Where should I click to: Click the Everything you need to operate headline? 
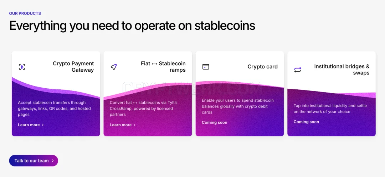132,26
